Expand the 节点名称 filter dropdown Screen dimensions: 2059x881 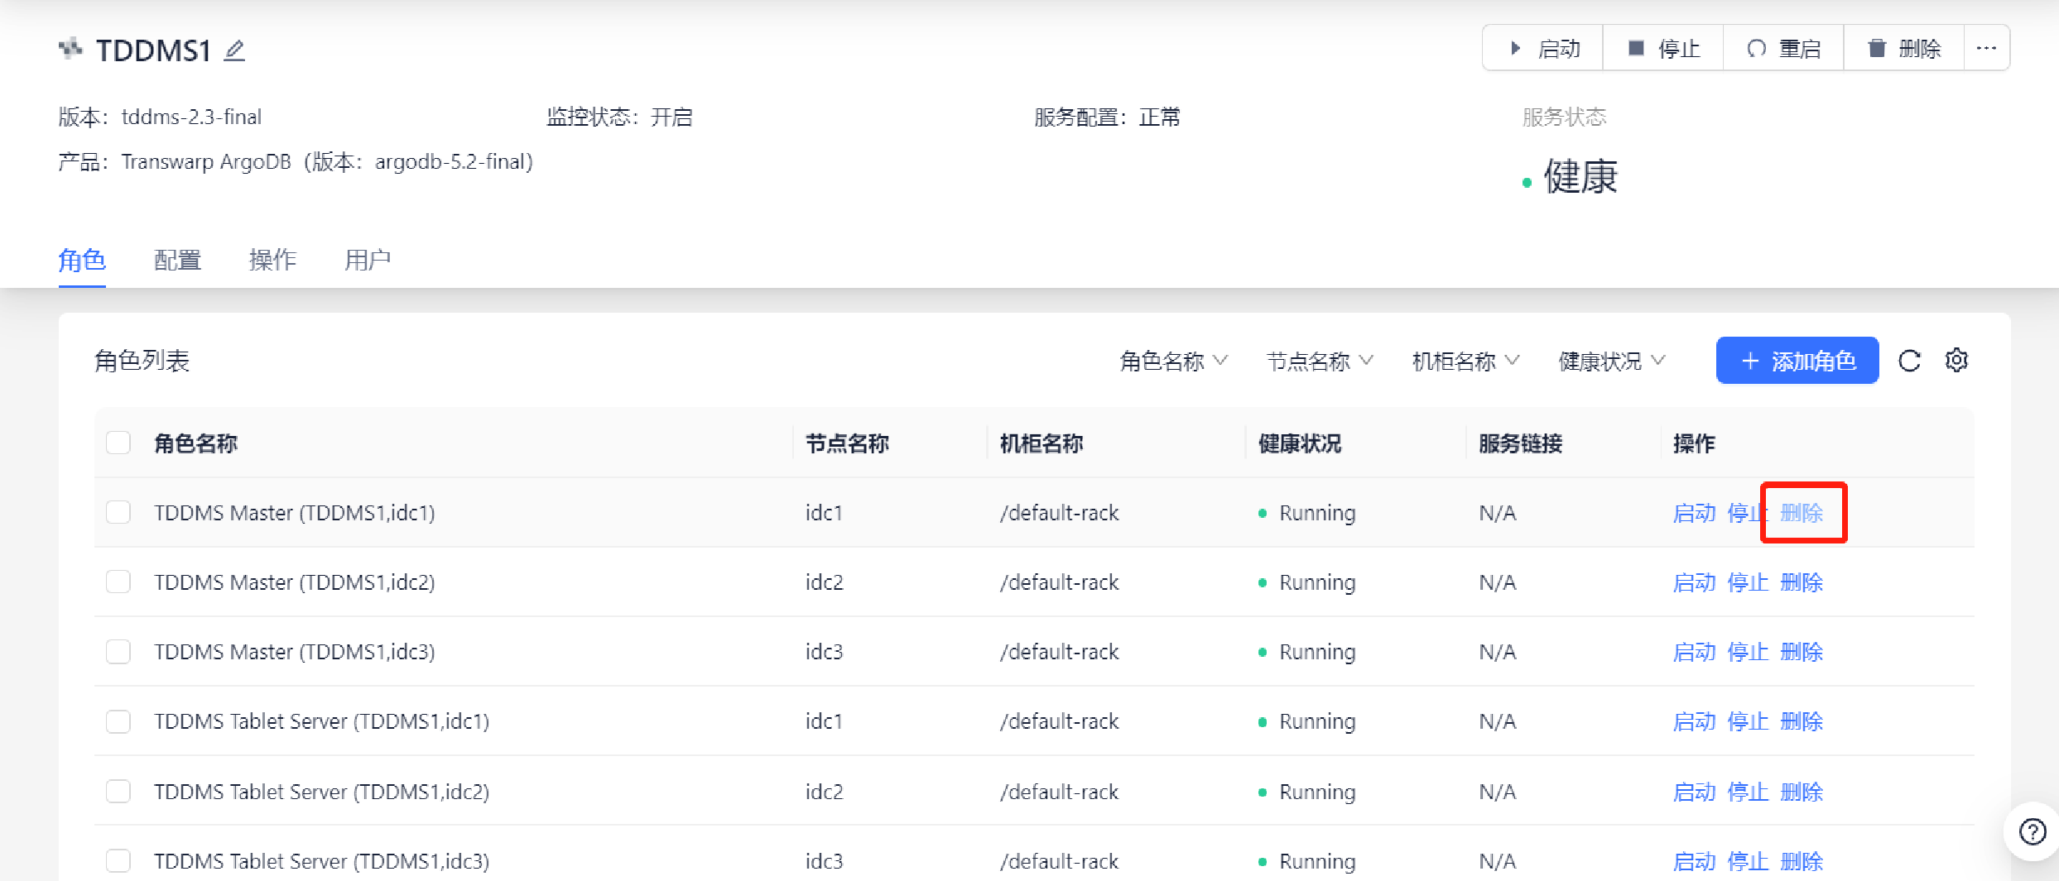[1320, 361]
